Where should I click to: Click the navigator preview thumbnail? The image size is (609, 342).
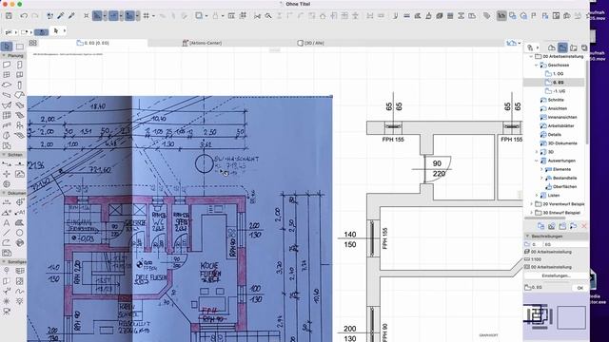coord(556,316)
